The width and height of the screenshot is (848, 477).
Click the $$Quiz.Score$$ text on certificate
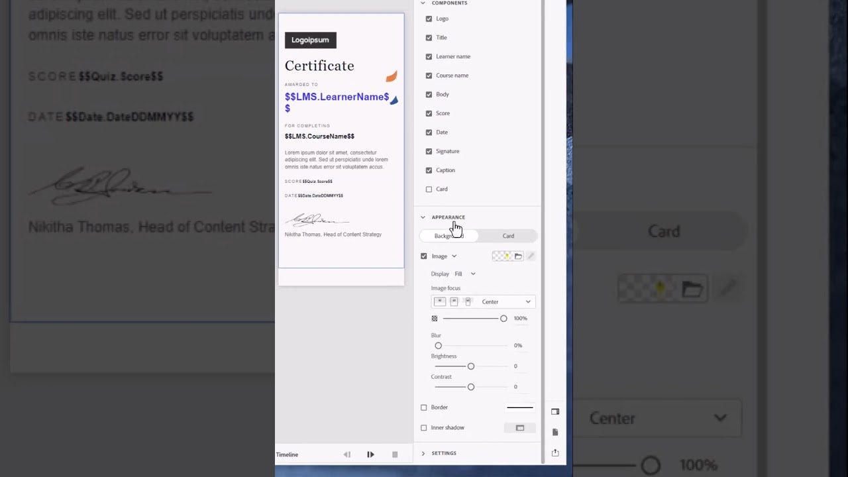(317, 182)
